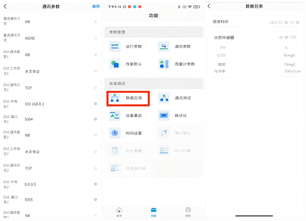306x221 pixels.
Task: Switch to home tab in bottom bar
Action: coord(119,211)
